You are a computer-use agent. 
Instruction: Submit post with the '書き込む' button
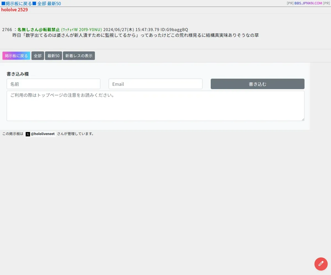point(258,84)
